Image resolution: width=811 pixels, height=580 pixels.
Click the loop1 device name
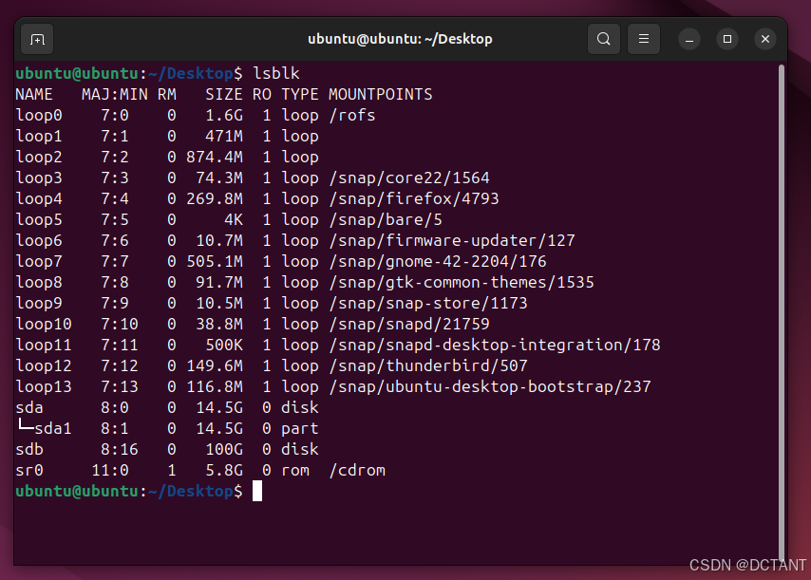[39, 136]
